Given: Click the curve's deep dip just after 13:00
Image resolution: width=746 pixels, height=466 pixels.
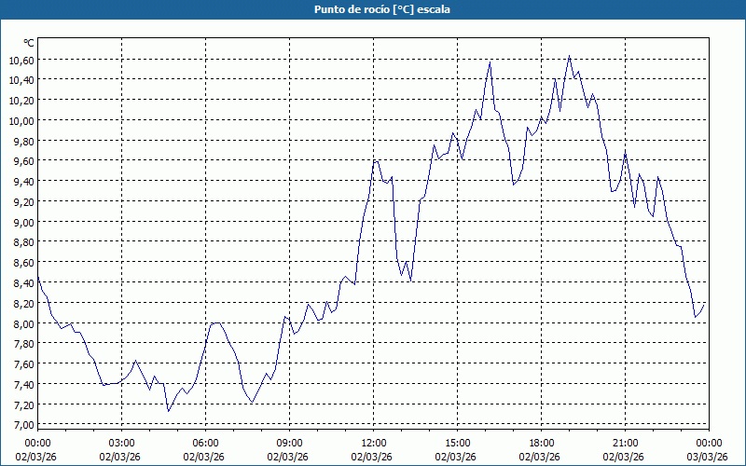Looking at the screenshot, I should coord(402,276).
